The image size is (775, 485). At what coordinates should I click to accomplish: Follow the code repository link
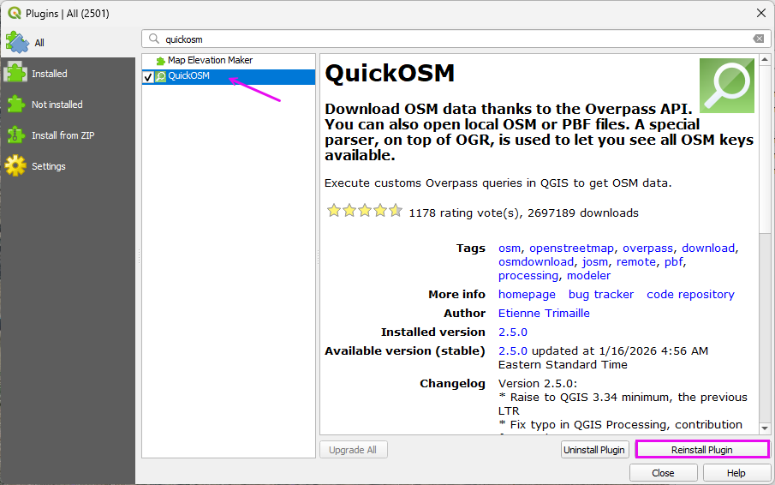tap(690, 294)
